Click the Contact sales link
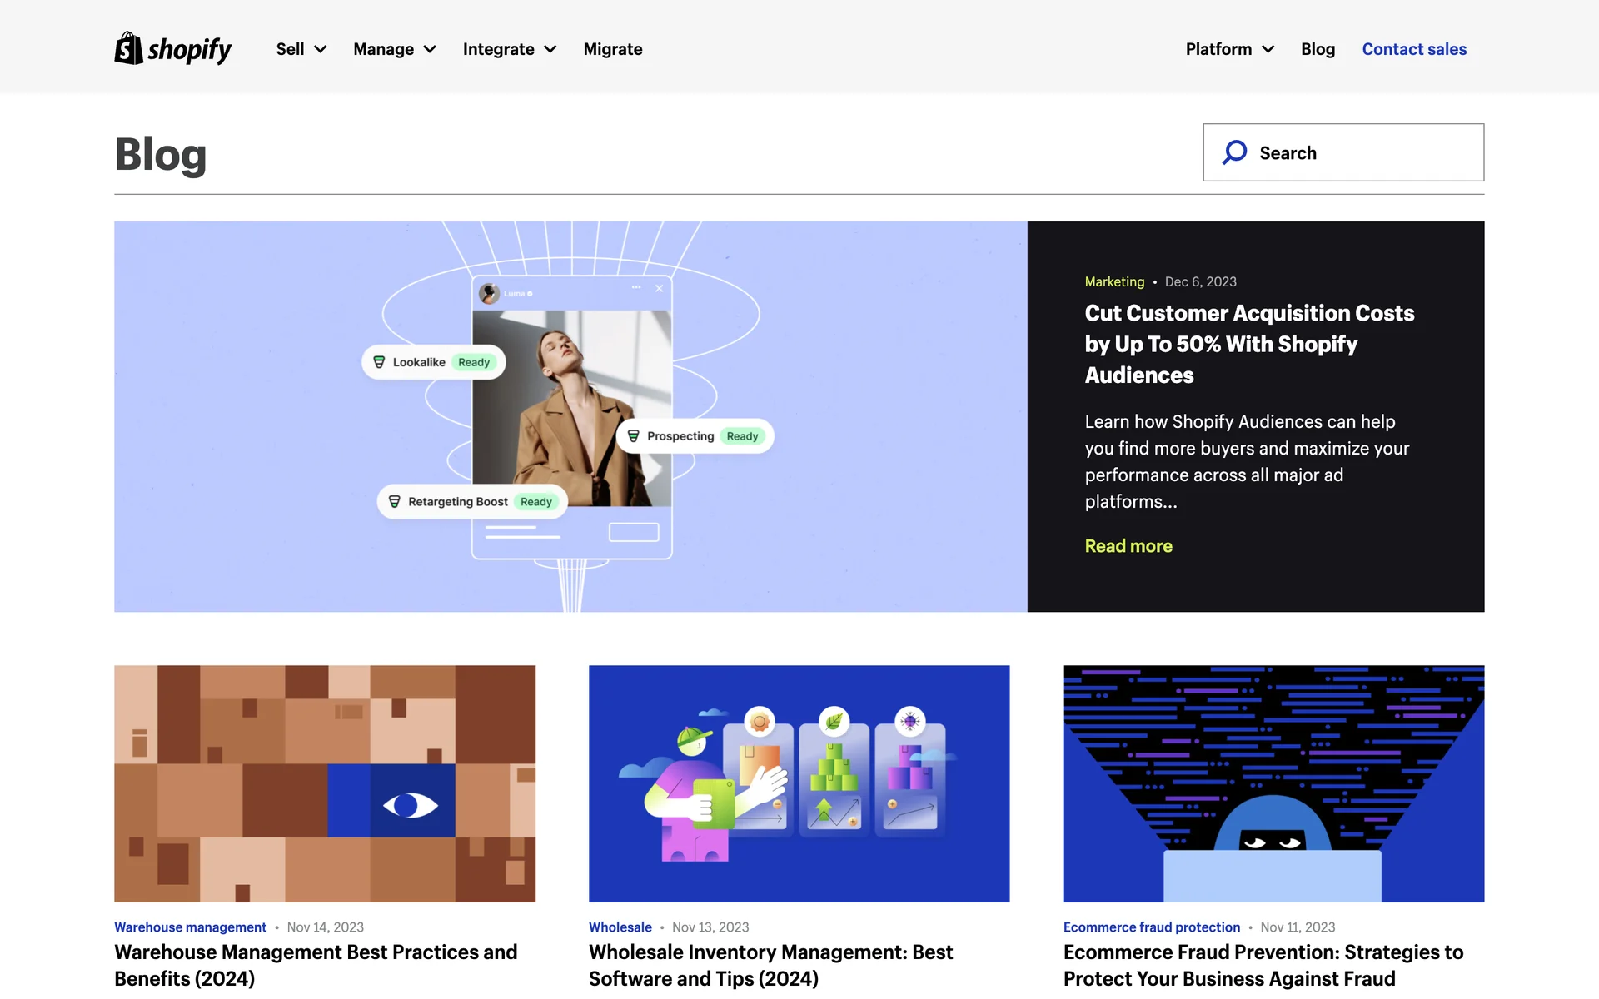Viewport: 1599px width, 999px height. pos(1413,49)
